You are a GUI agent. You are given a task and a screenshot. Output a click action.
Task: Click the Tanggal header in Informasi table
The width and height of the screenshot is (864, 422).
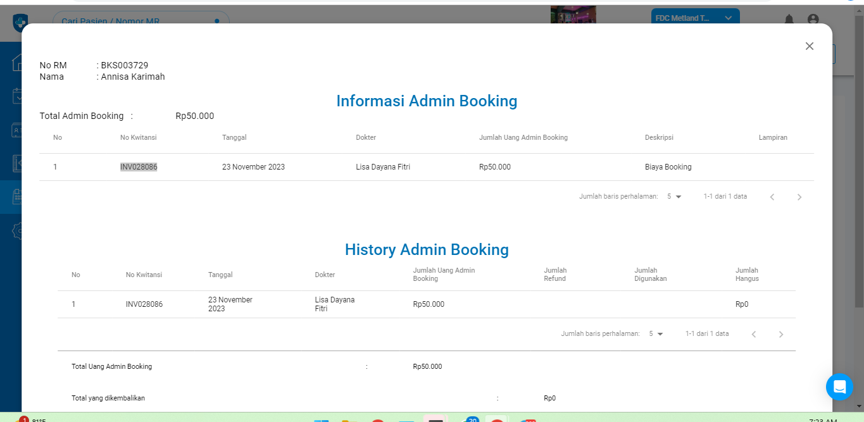pos(234,137)
